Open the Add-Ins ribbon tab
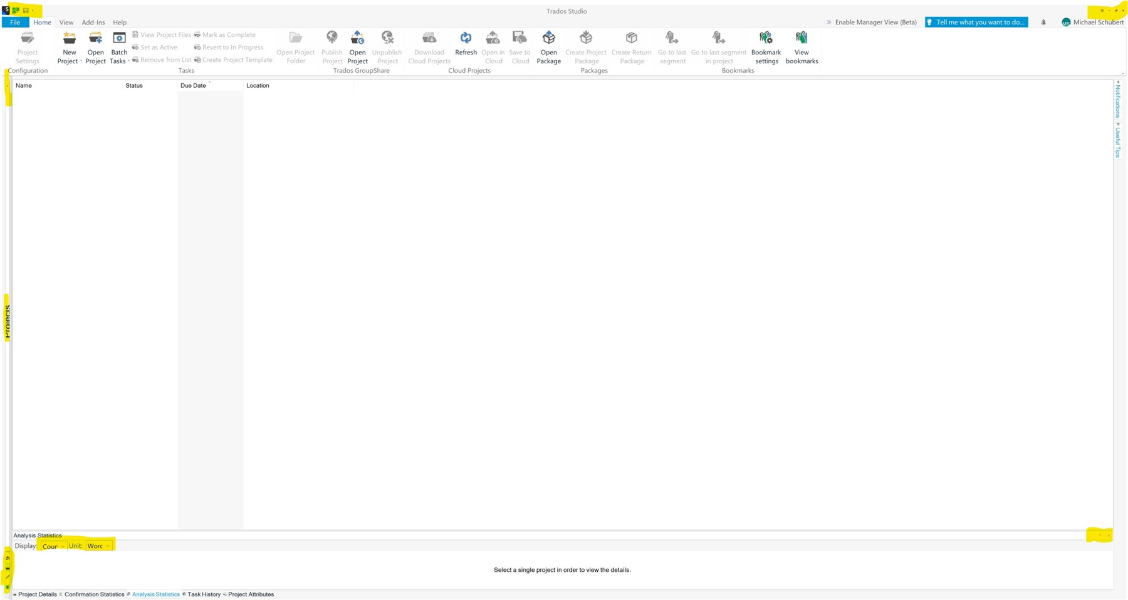This screenshot has height=600, width=1128. point(93,23)
